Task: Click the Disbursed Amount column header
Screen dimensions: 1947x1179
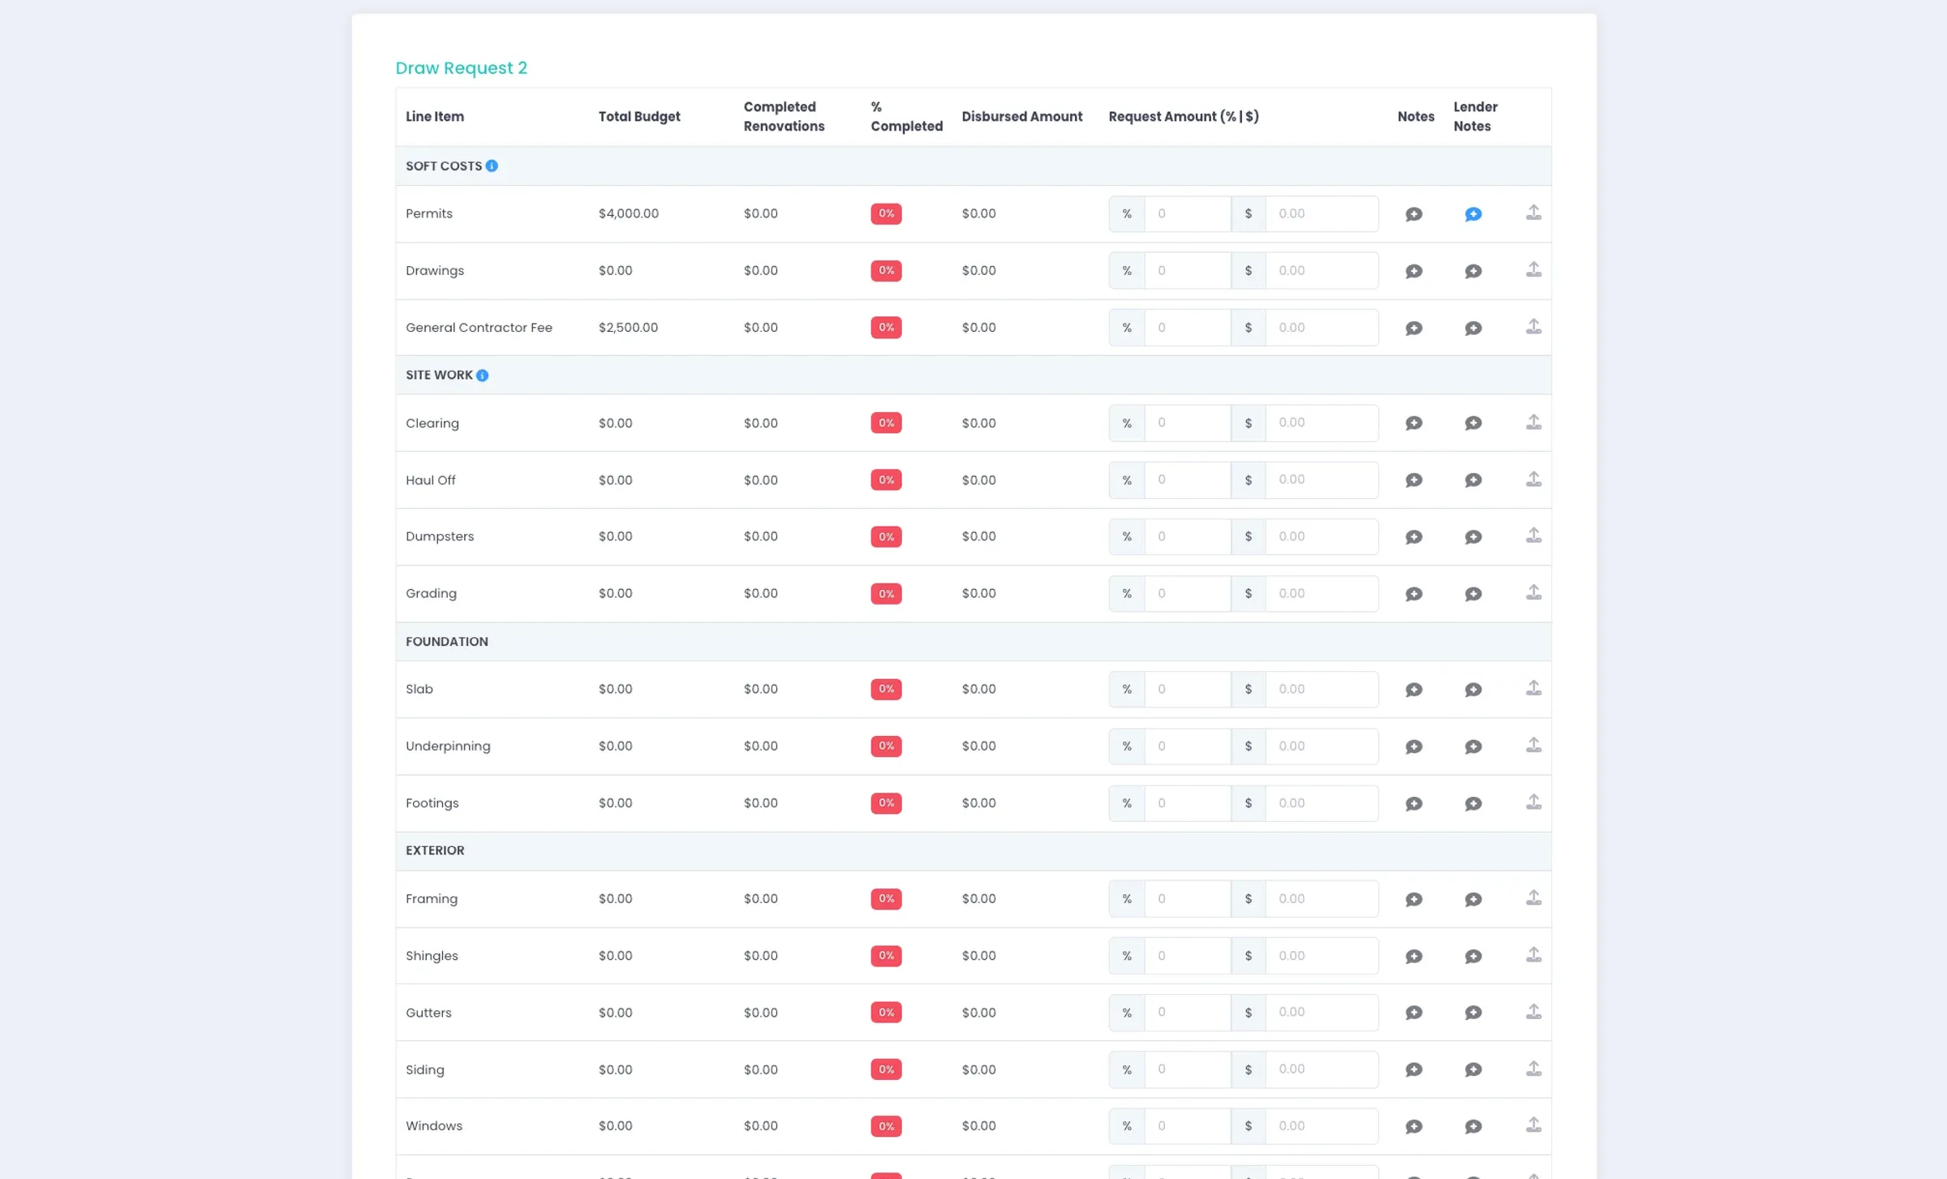Action: [x=1022, y=117]
